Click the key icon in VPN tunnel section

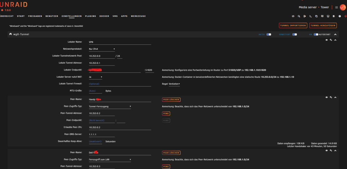point(331,40)
